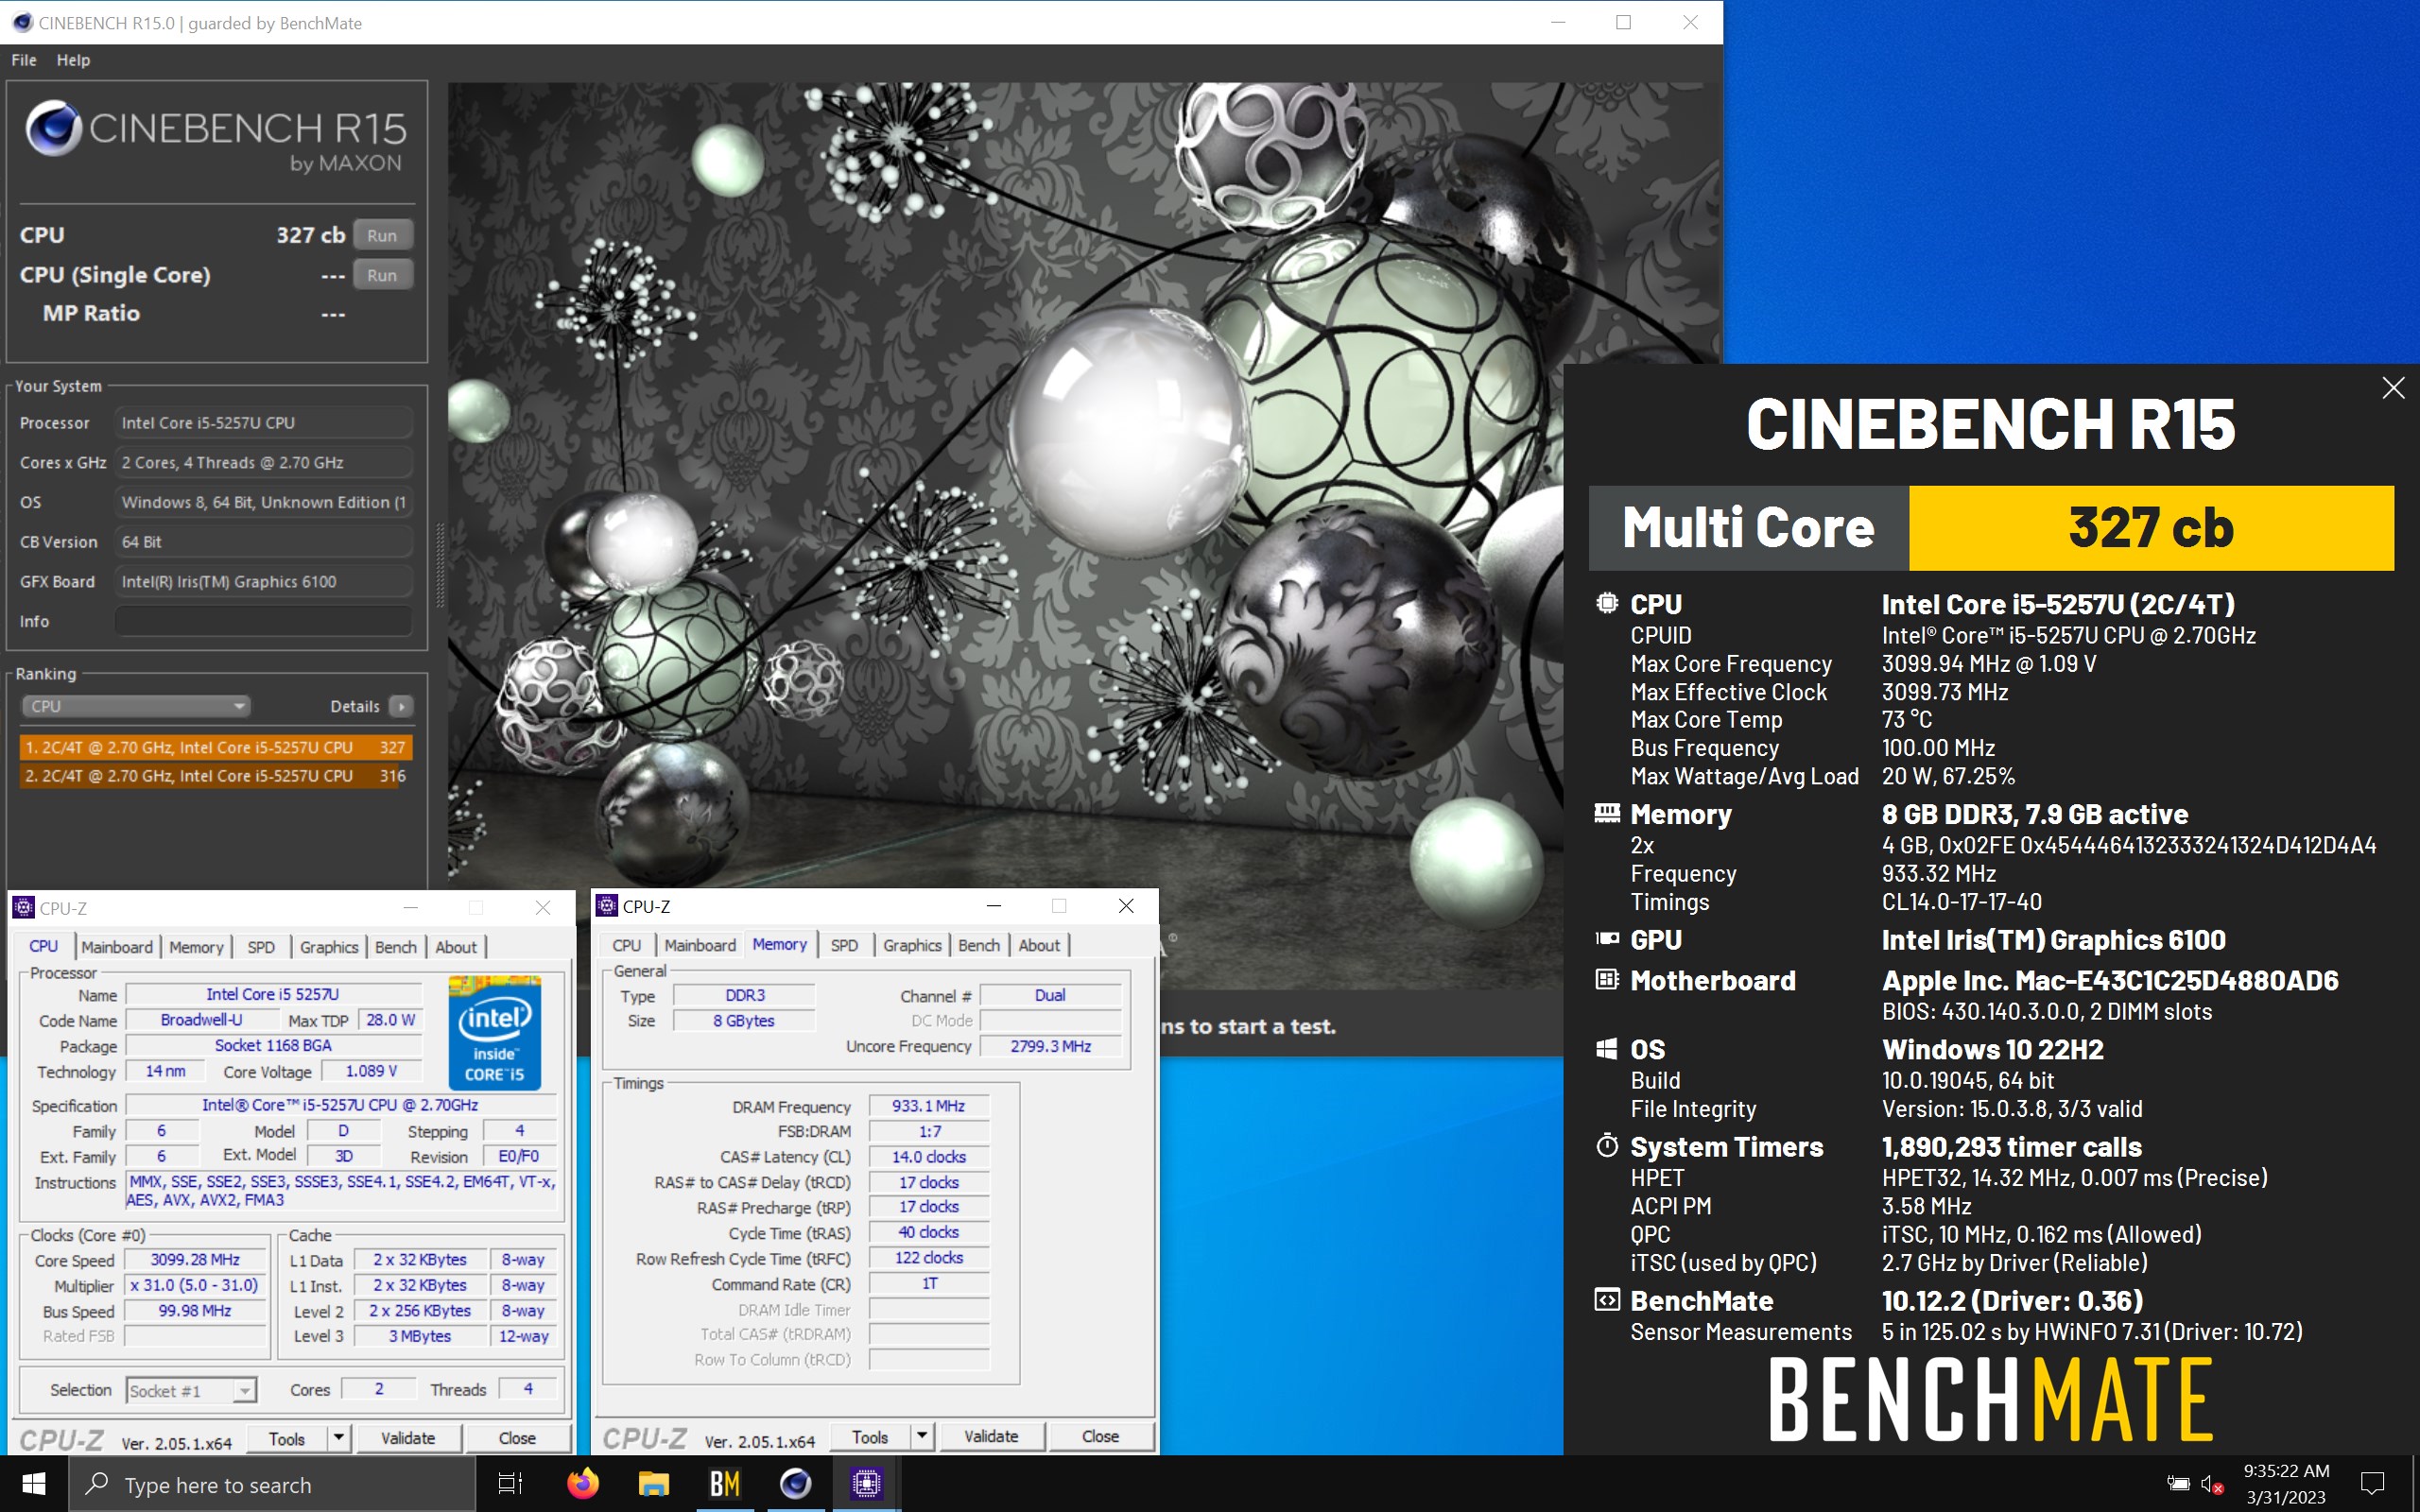Launch Firefox from the taskbar
The height and width of the screenshot is (1512, 2420).
click(x=583, y=1484)
